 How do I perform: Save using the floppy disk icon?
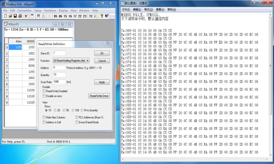click(15, 16)
